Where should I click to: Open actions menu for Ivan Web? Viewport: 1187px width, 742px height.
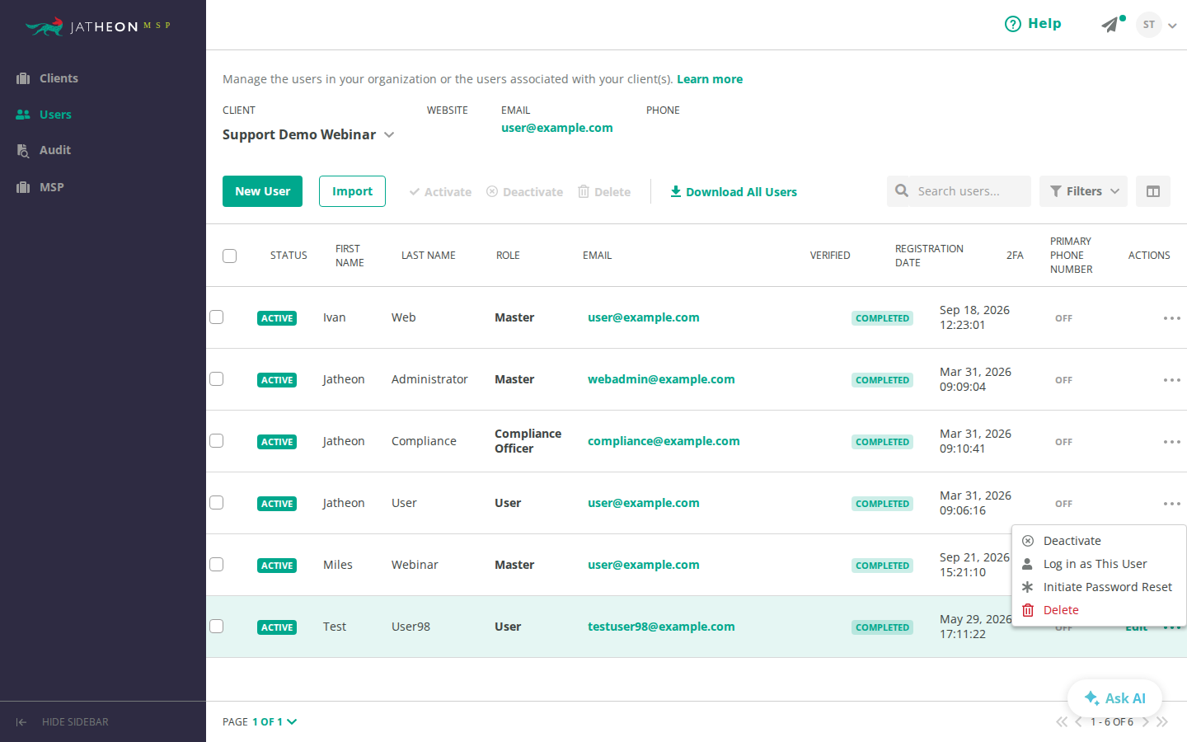click(x=1171, y=318)
